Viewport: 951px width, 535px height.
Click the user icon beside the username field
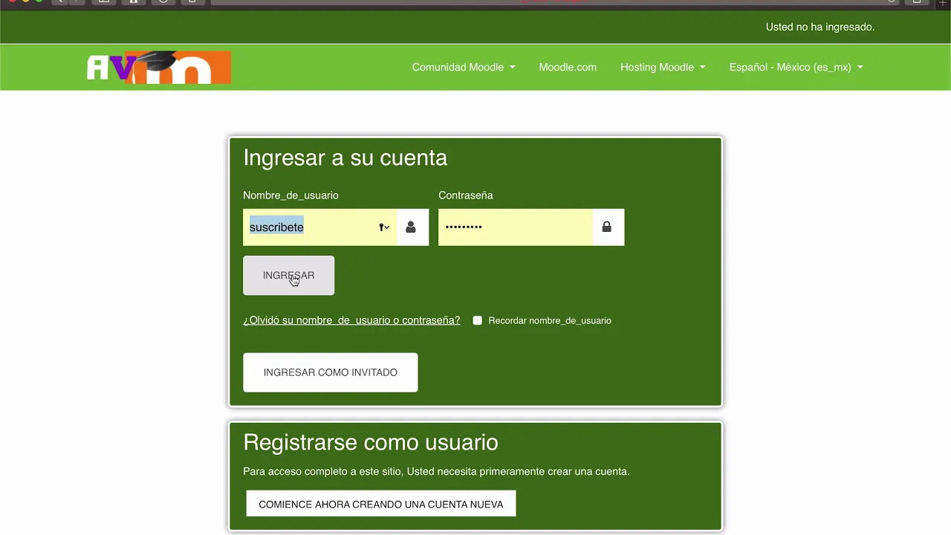pyautogui.click(x=411, y=227)
